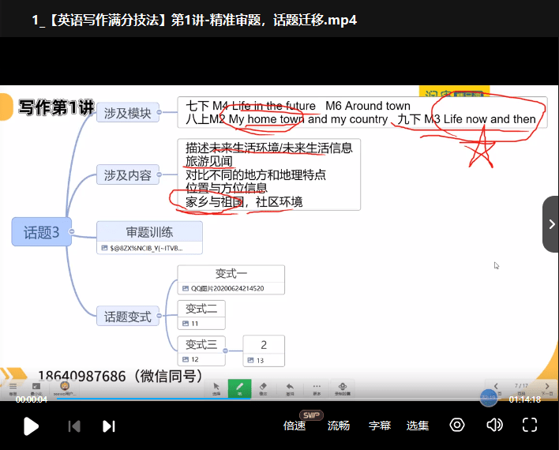Open the whiteboard hamburger menu
The image size is (559, 450).
click(x=13, y=388)
